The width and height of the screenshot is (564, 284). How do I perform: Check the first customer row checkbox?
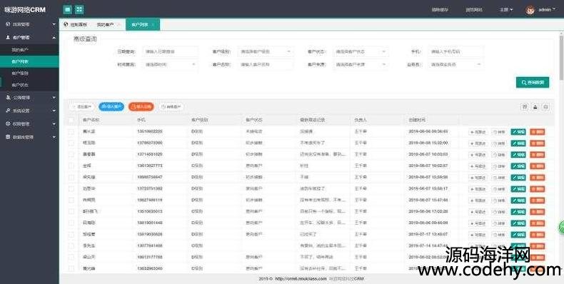(x=71, y=131)
